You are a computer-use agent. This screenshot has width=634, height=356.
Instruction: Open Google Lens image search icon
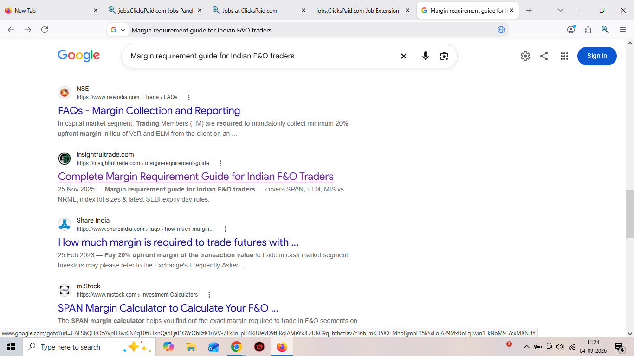click(x=444, y=56)
